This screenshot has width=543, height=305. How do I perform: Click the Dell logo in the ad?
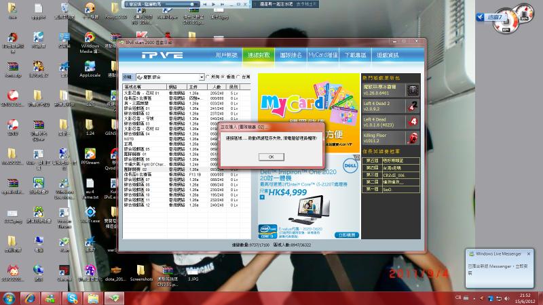(350, 165)
